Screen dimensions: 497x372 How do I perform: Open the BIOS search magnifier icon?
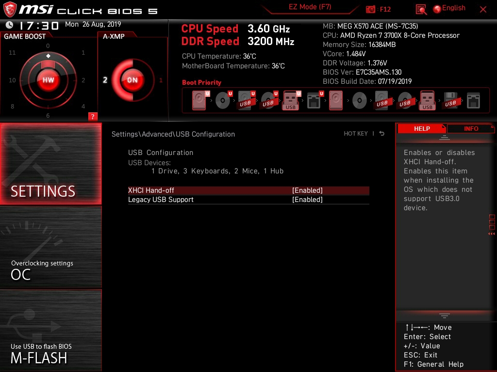point(421,10)
